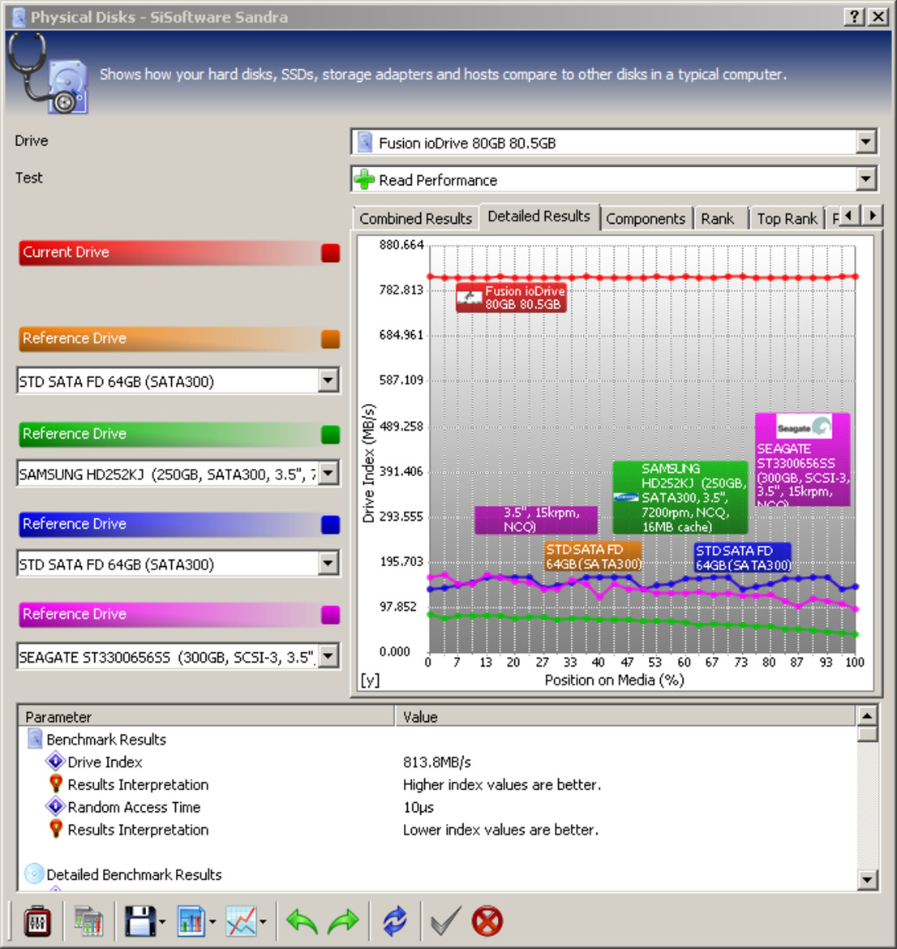Viewport: 897px width, 949px height.
Task: Open the Test dropdown showing Read Performance
Action: pyautogui.click(x=866, y=179)
